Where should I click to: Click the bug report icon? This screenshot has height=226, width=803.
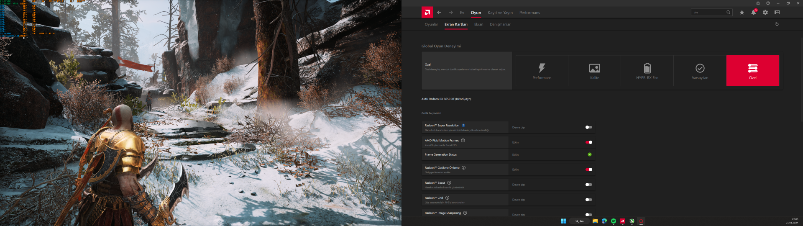click(x=758, y=3)
